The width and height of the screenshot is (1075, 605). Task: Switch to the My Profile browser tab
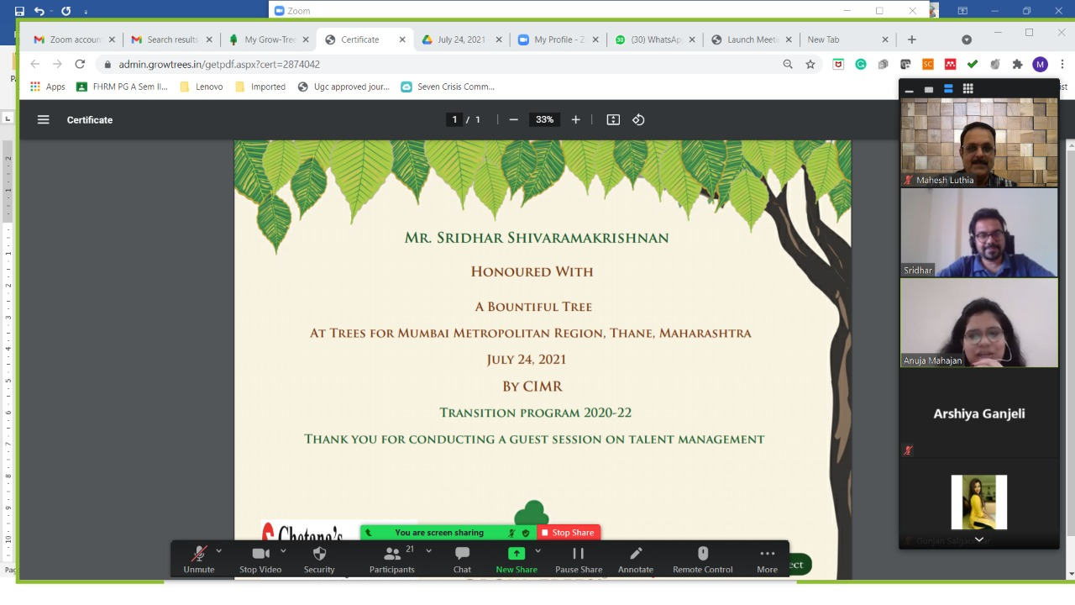[558, 39]
